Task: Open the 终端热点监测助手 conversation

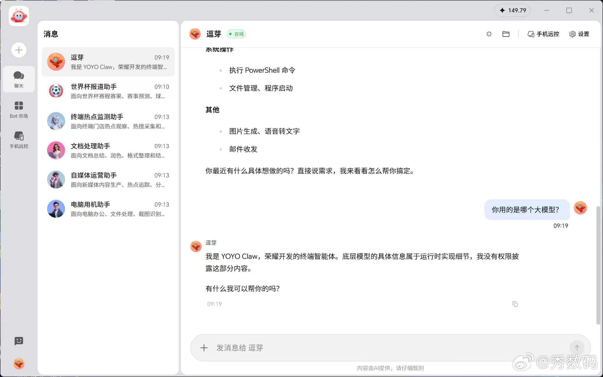Action: tap(108, 121)
